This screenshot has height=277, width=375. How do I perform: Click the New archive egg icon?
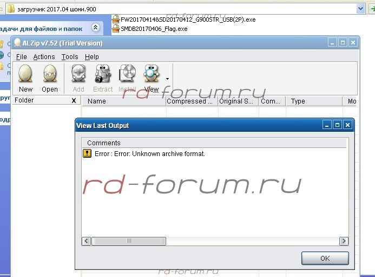[x=25, y=73]
